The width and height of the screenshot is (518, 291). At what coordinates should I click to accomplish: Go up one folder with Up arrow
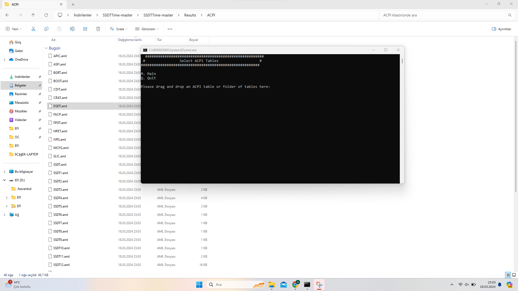(33, 15)
